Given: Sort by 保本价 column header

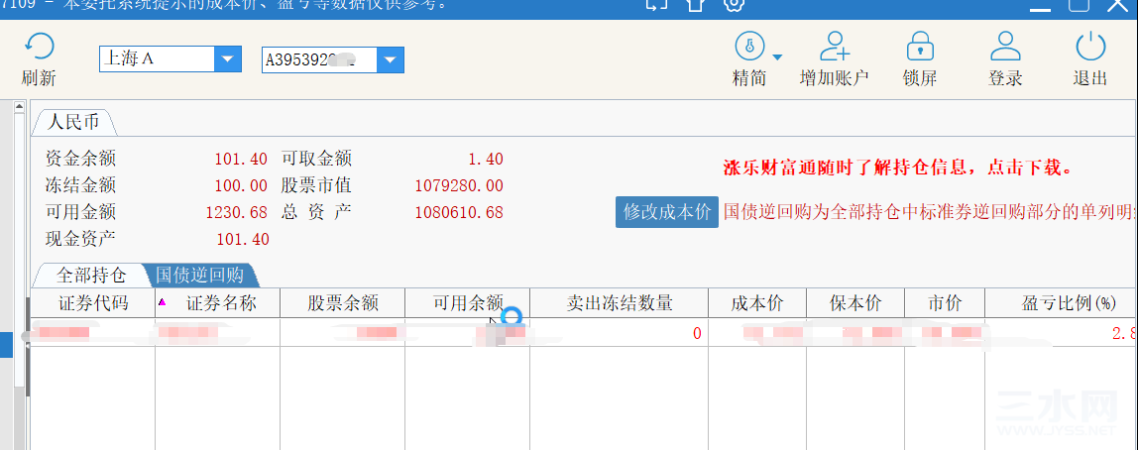Looking at the screenshot, I should [x=854, y=302].
